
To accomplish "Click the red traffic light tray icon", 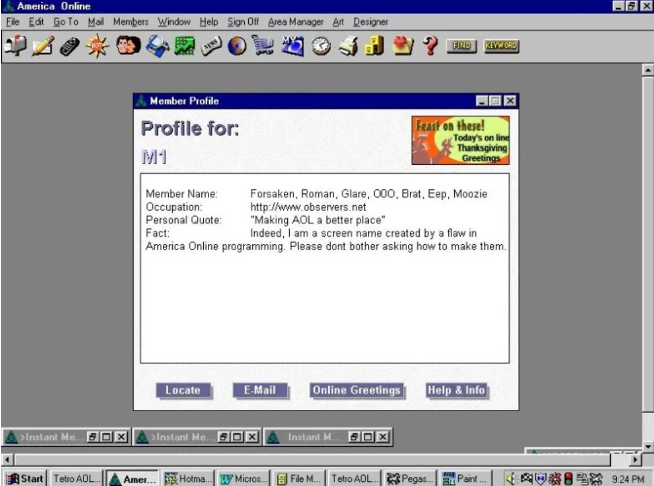I will (x=568, y=478).
